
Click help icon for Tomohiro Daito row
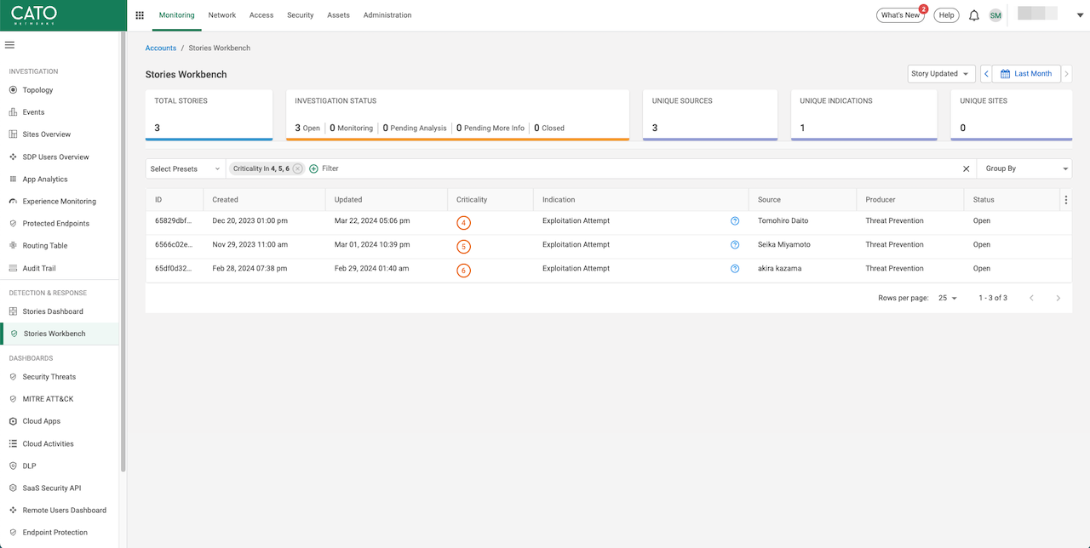735,221
